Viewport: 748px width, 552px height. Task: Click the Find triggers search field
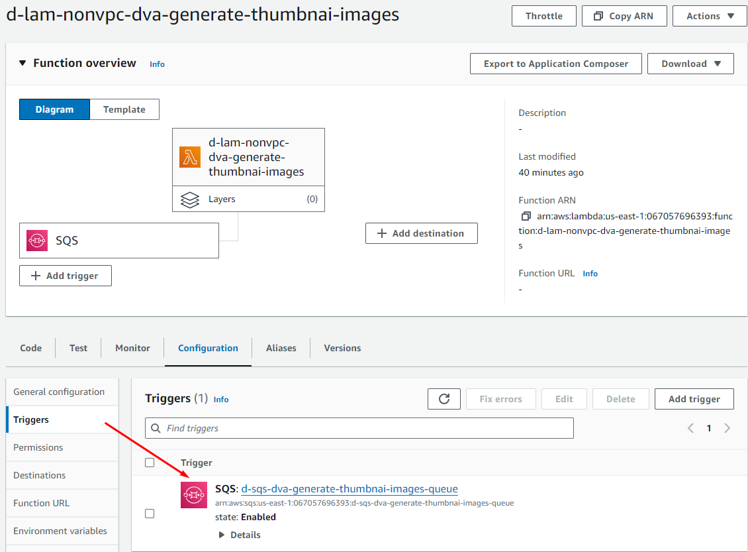[x=359, y=428]
